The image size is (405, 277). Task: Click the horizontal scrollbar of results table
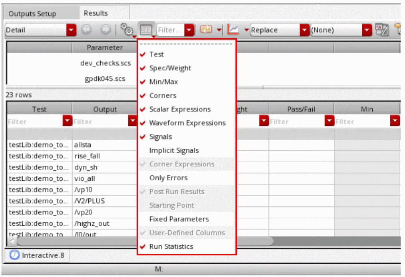click(145, 241)
